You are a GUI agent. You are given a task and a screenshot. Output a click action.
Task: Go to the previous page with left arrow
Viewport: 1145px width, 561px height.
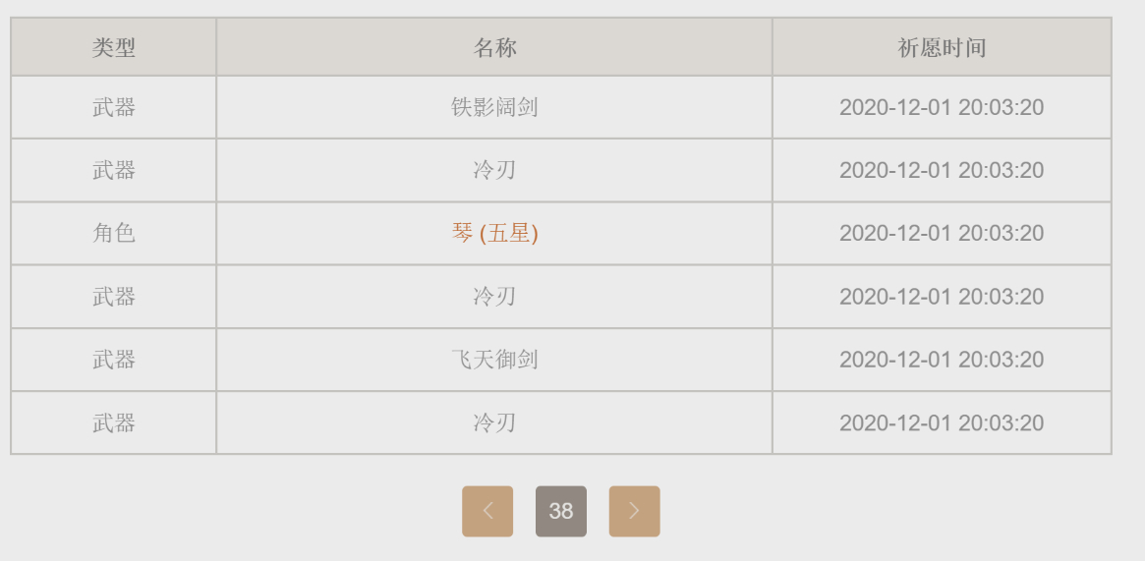pos(487,512)
